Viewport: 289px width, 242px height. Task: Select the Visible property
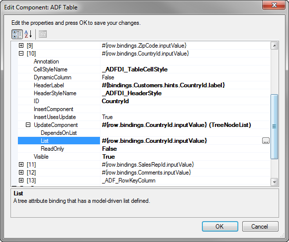(41, 157)
